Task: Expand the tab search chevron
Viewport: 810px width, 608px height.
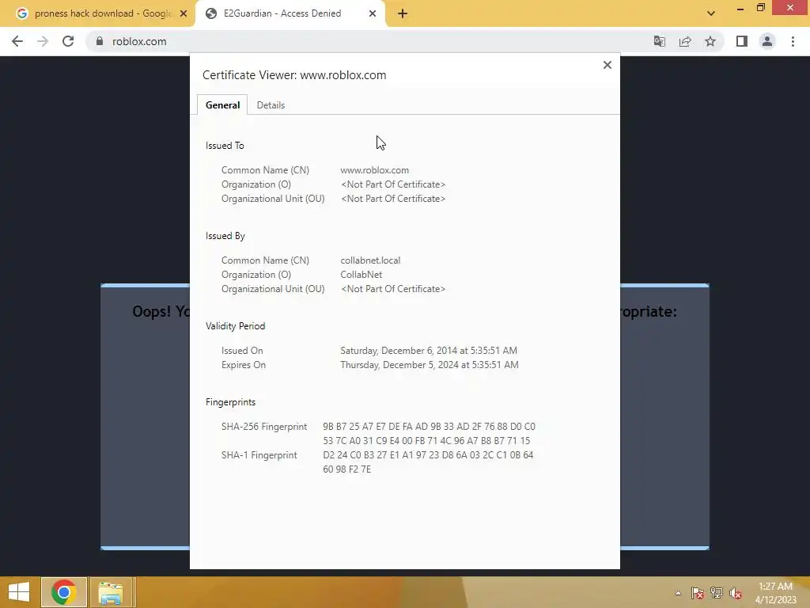Action: [711, 13]
